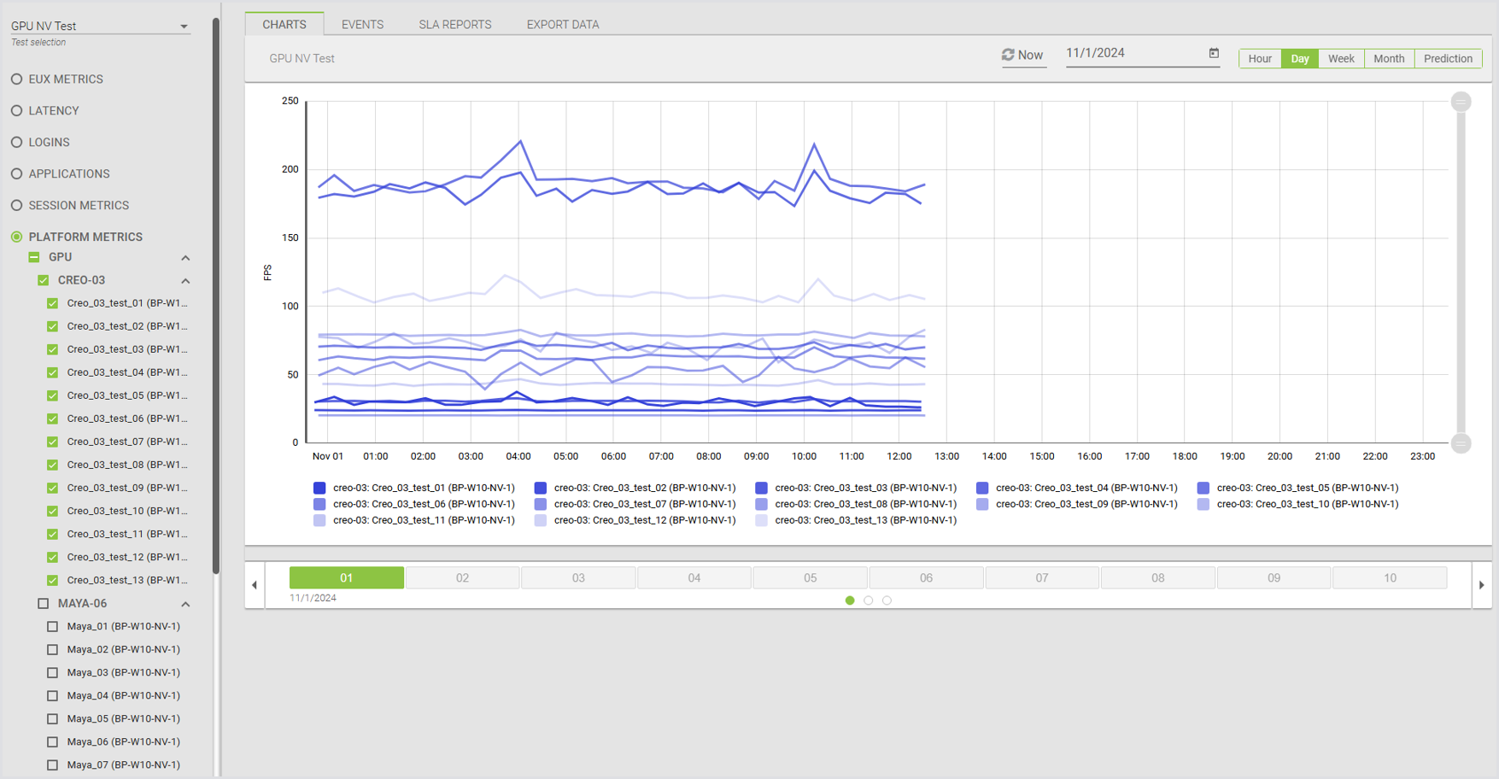Click the Creo_03_test_05 legend icon

(x=1203, y=488)
